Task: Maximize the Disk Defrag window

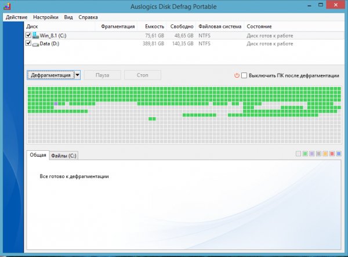Action: [321, 5]
